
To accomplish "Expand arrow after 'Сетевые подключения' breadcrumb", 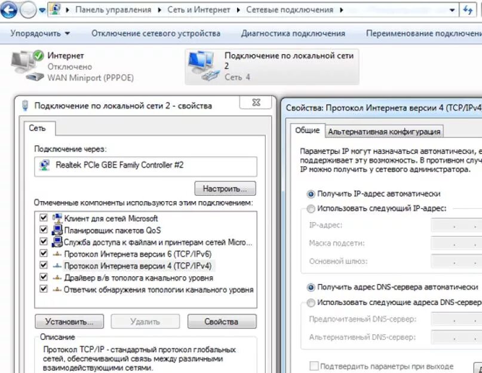I will click(342, 10).
